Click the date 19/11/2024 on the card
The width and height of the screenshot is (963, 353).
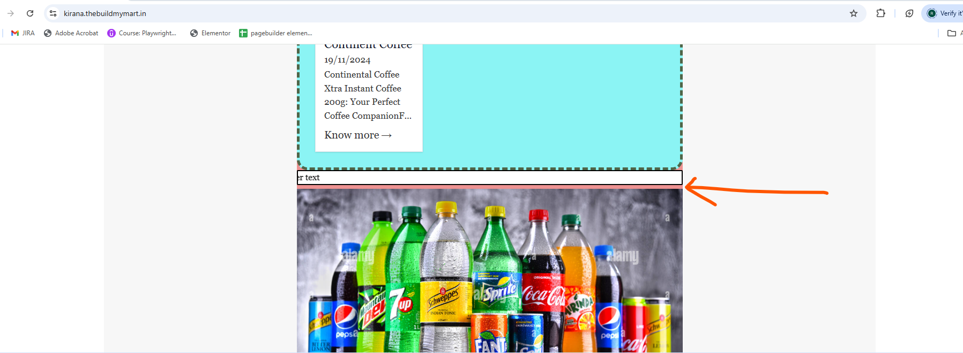347,60
